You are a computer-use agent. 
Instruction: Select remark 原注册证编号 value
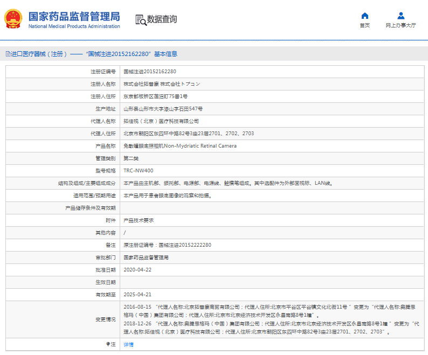[x=167, y=245]
